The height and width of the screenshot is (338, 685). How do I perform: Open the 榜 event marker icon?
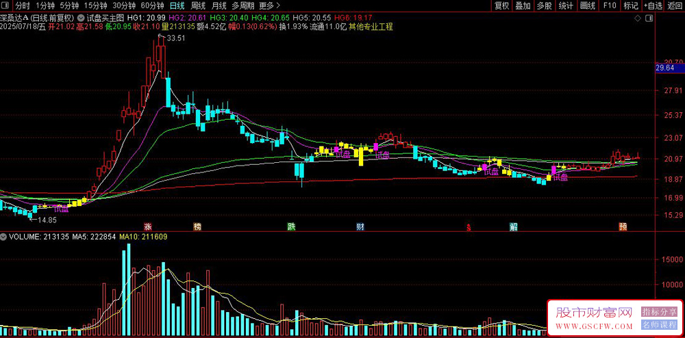click(x=197, y=226)
